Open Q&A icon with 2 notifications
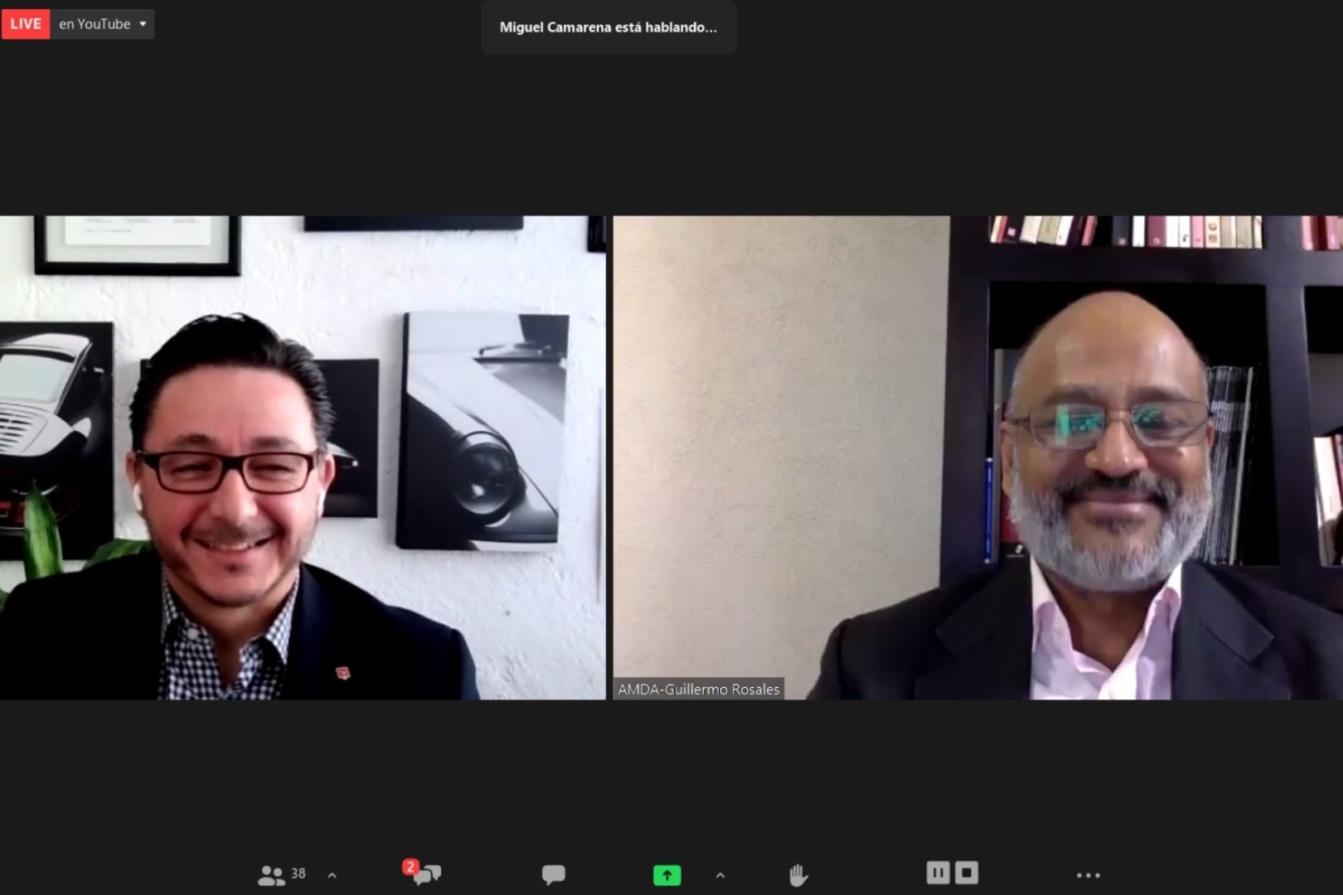 click(x=426, y=874)
